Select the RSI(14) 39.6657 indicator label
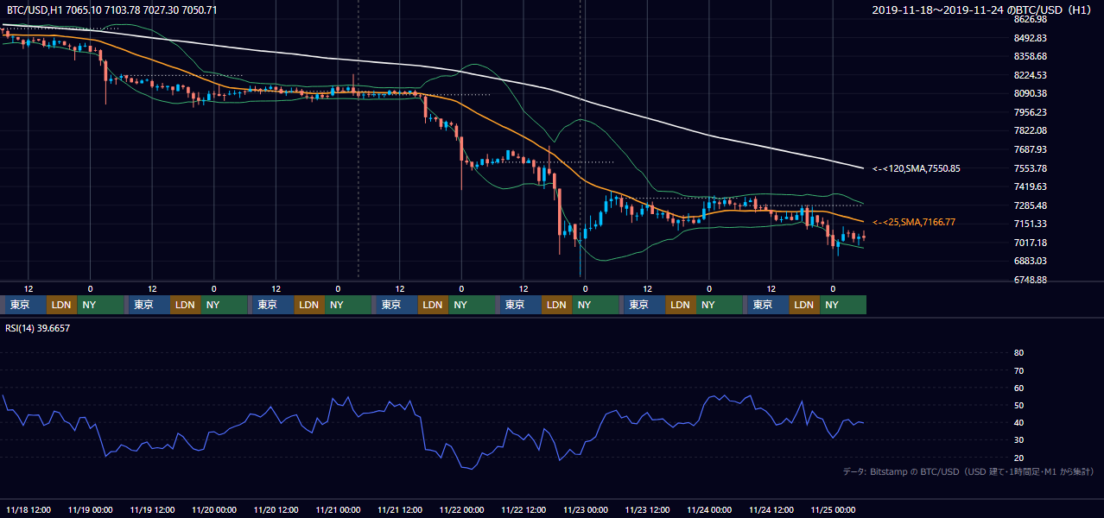This screenshot has height=518, width=1104. [x=38, y=328]
